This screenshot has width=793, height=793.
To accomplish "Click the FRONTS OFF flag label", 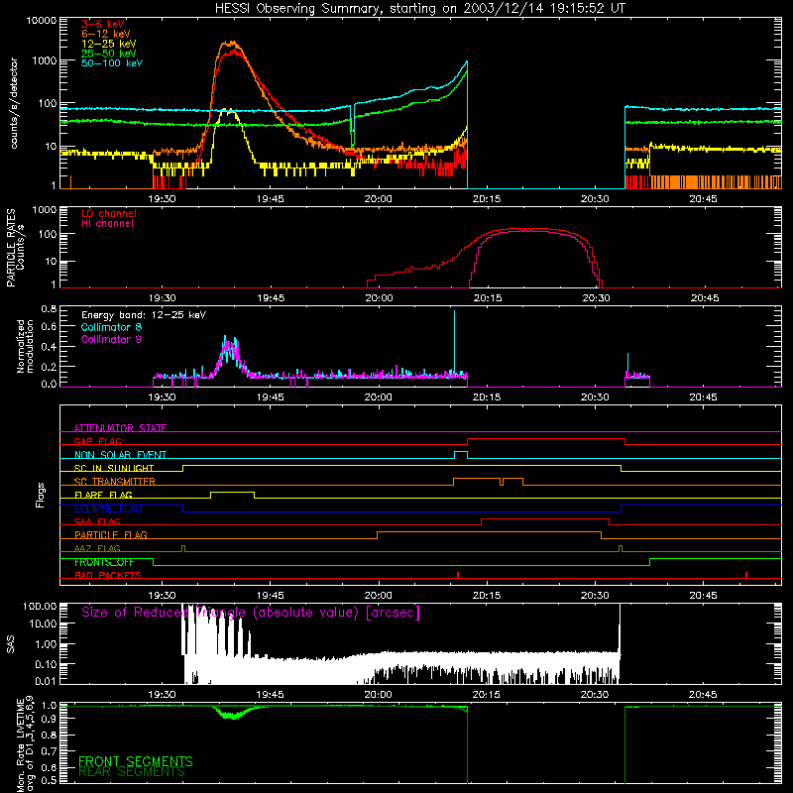I will coord(104,562).
